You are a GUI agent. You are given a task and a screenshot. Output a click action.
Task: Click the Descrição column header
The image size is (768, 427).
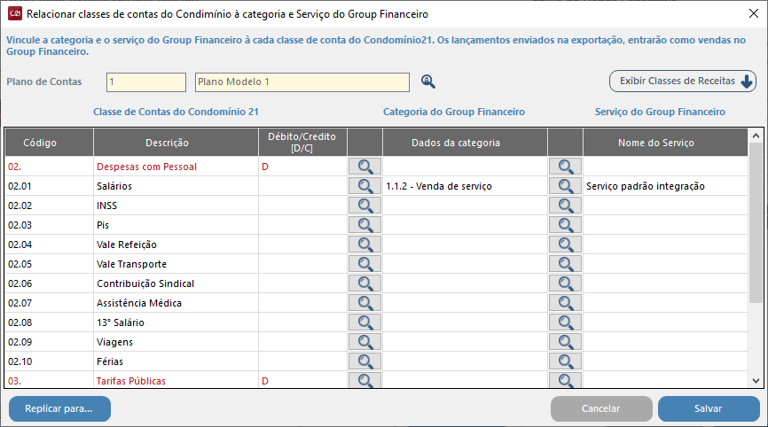tap(176, 143)
